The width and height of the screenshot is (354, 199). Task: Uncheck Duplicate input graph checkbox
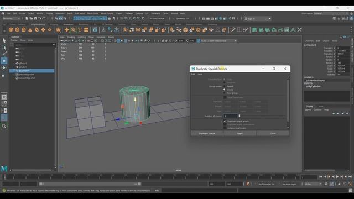pyautogui.click(x=225, y=121)
